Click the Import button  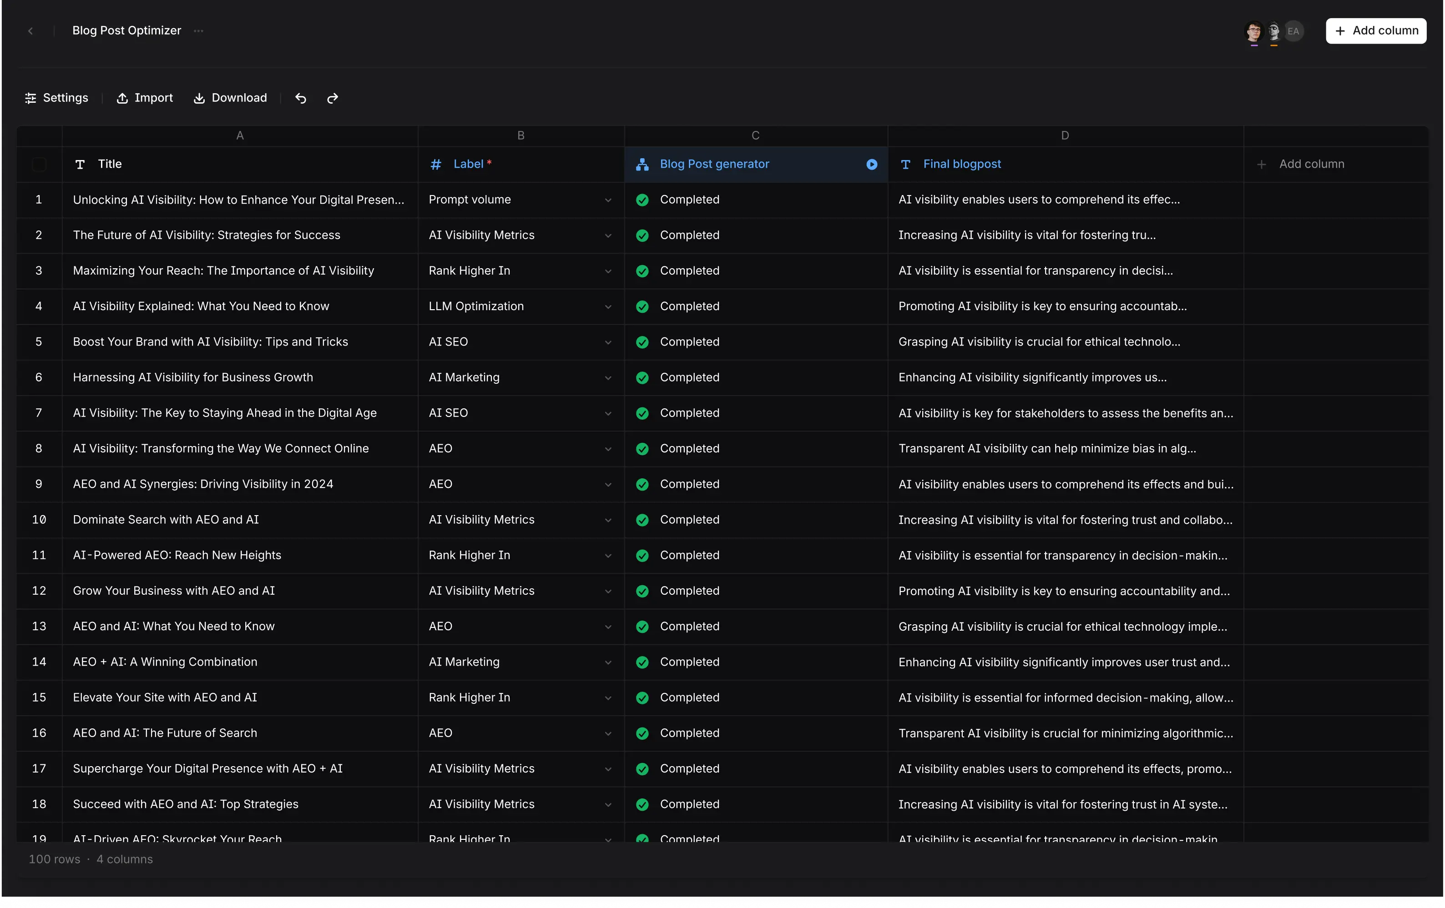coord(145,98)
